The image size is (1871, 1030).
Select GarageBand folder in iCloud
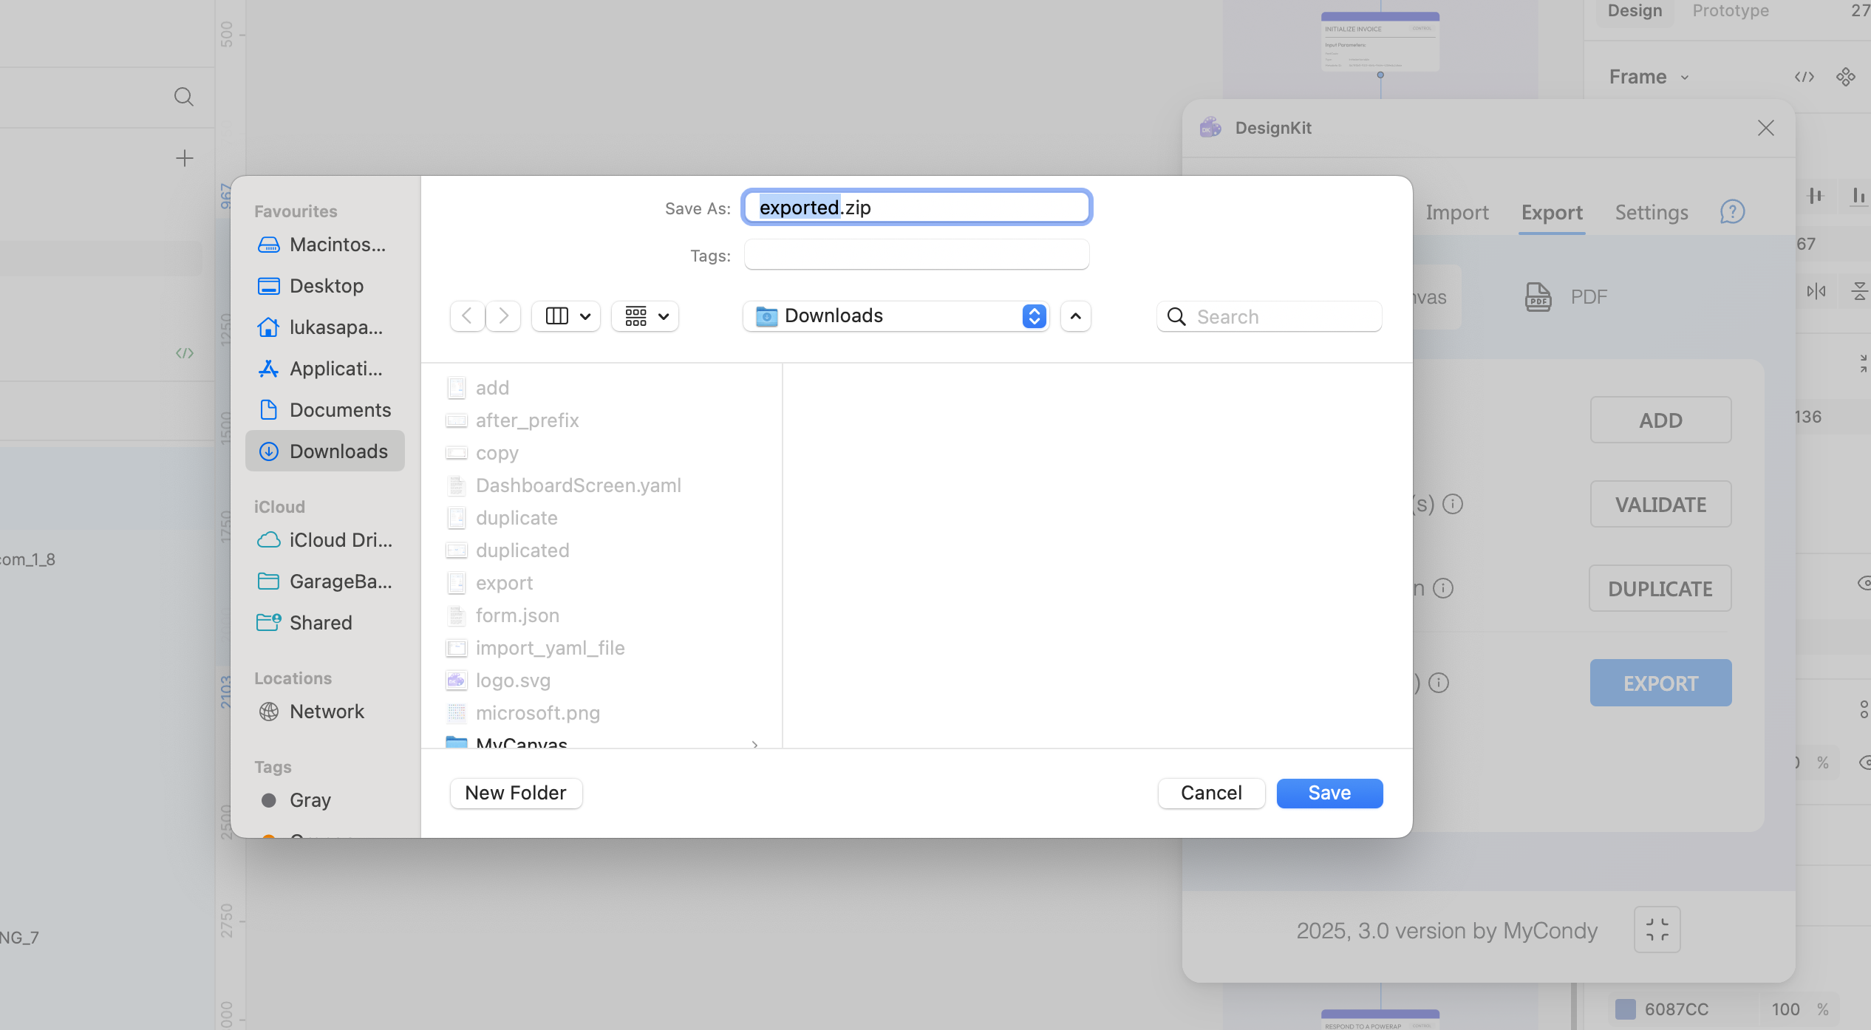coord(325,581)
